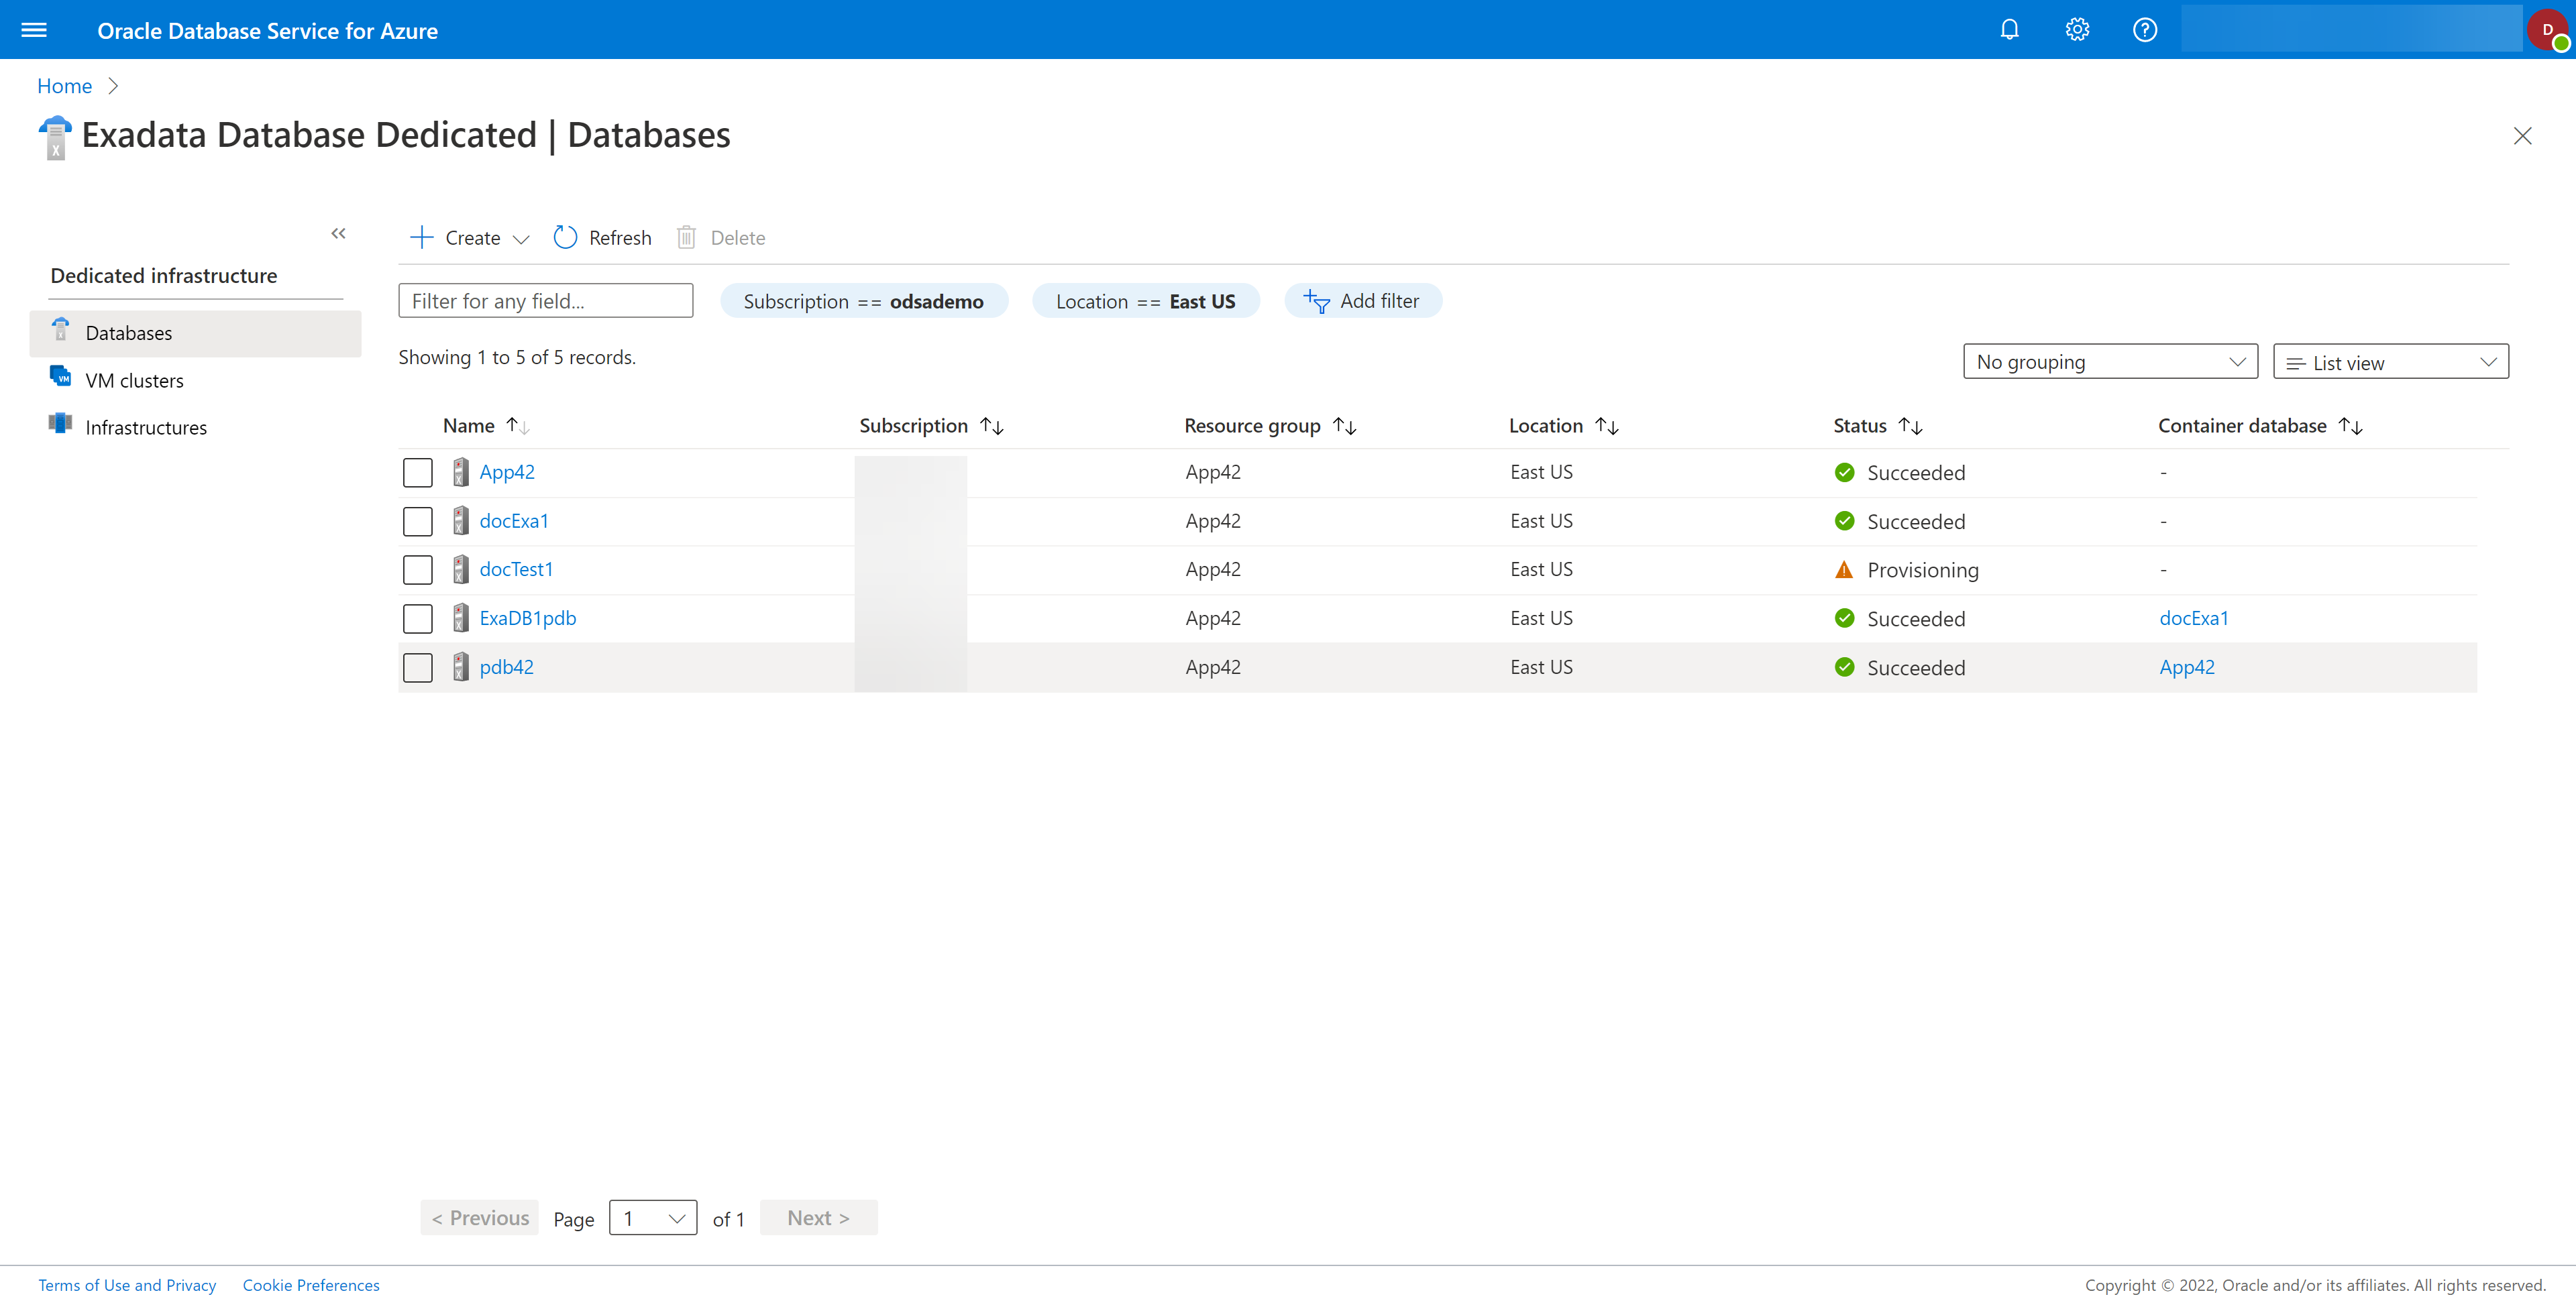Collapse the sidebar with double chevron
Screen dimensions: 2576x1309
[x=338, y=233]
